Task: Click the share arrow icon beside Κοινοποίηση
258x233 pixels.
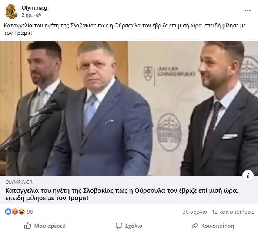Action: pos(195,226)
